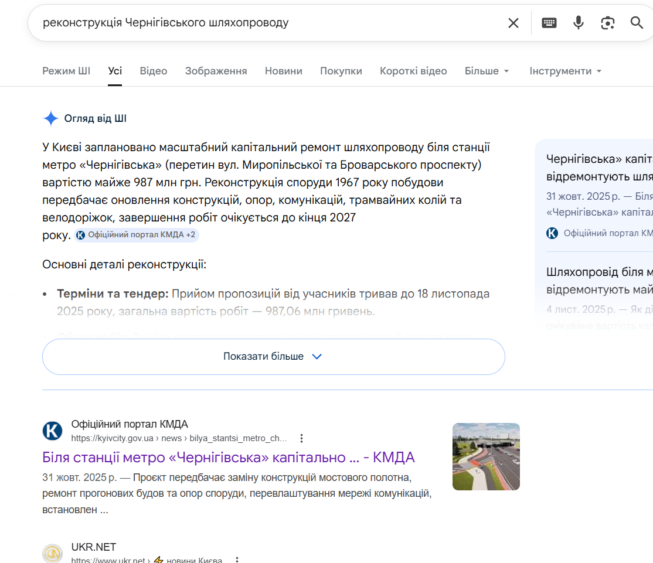Click the overpass thumbnail image of the result
The height and width of the screenshot is (563, 653).
[x=486, y=456]
